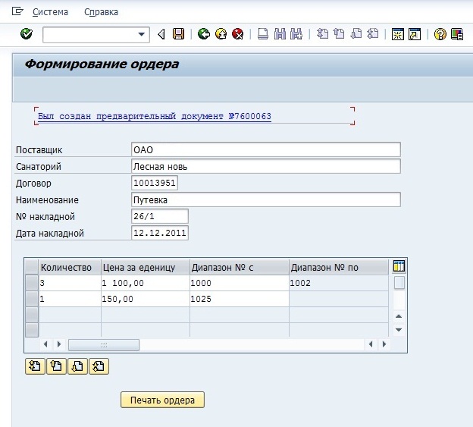Select the row with quantity 3
Viewport: 473px width, 427px height.
click(32, 283)
